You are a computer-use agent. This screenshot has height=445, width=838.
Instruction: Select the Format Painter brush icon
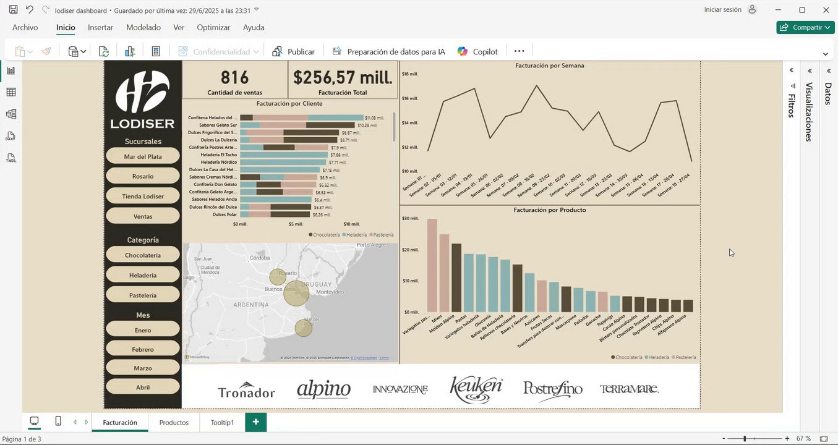46,52
